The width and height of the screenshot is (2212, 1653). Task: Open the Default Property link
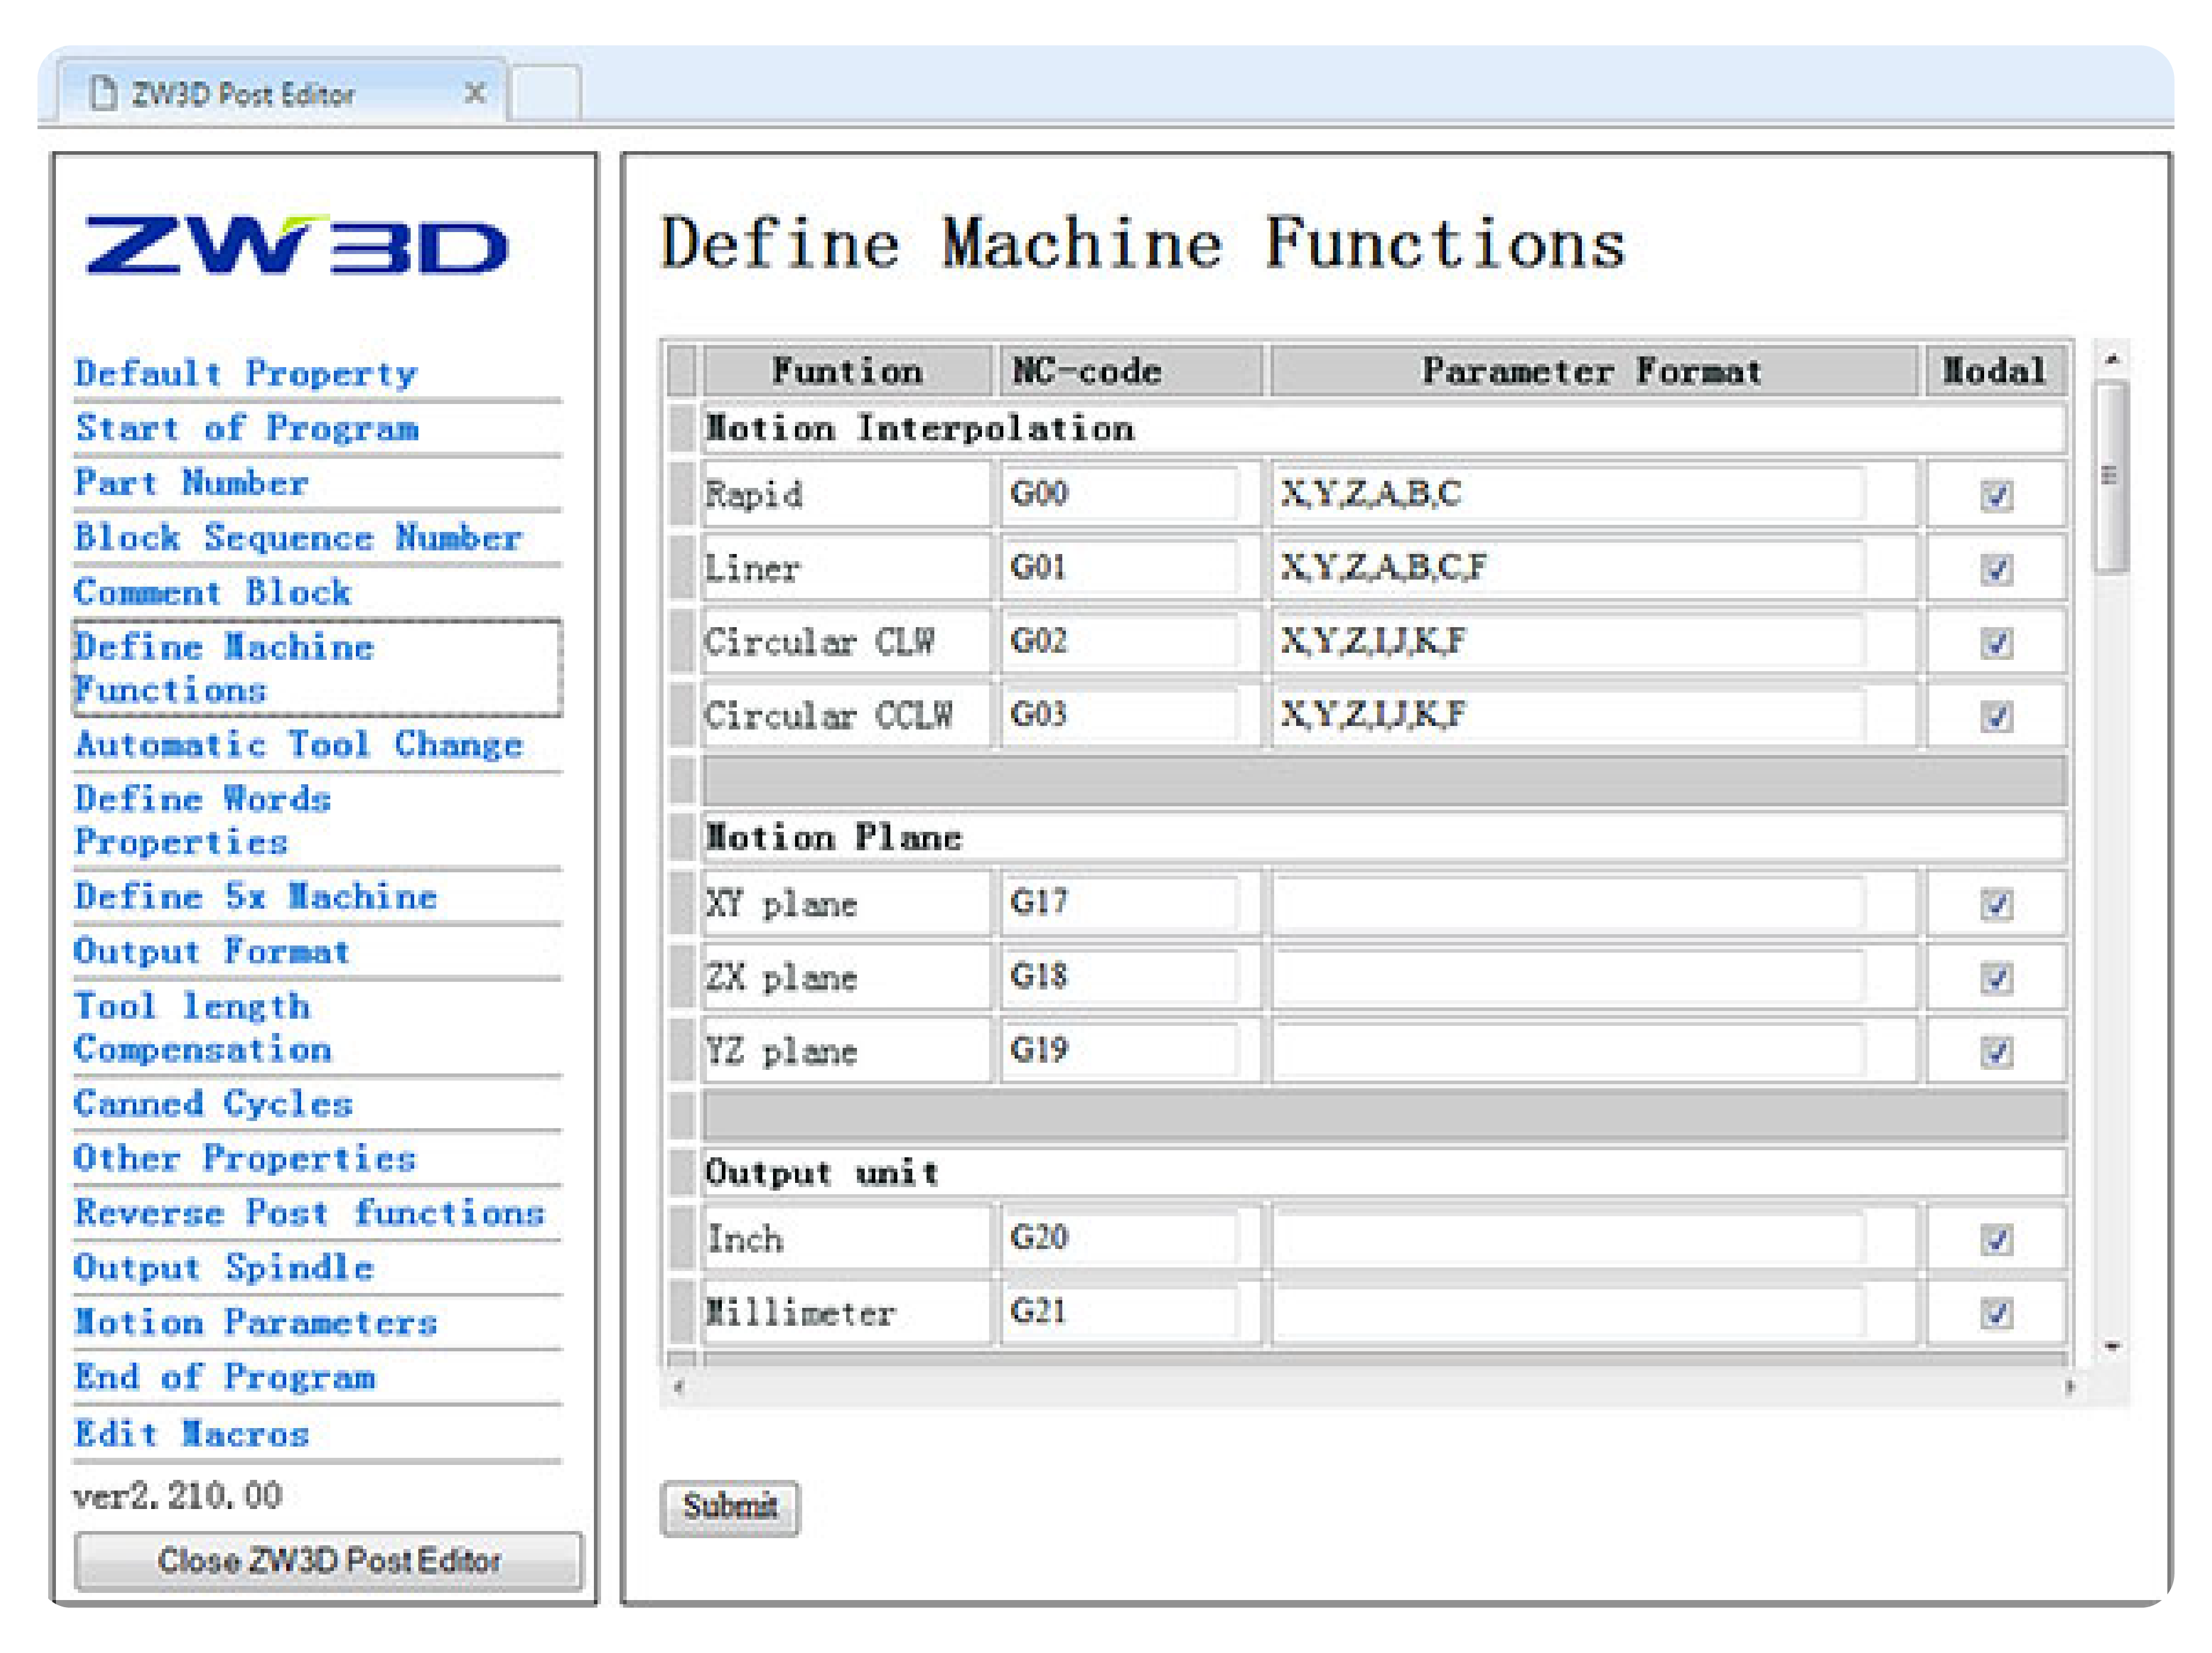[x=246, y=373]
